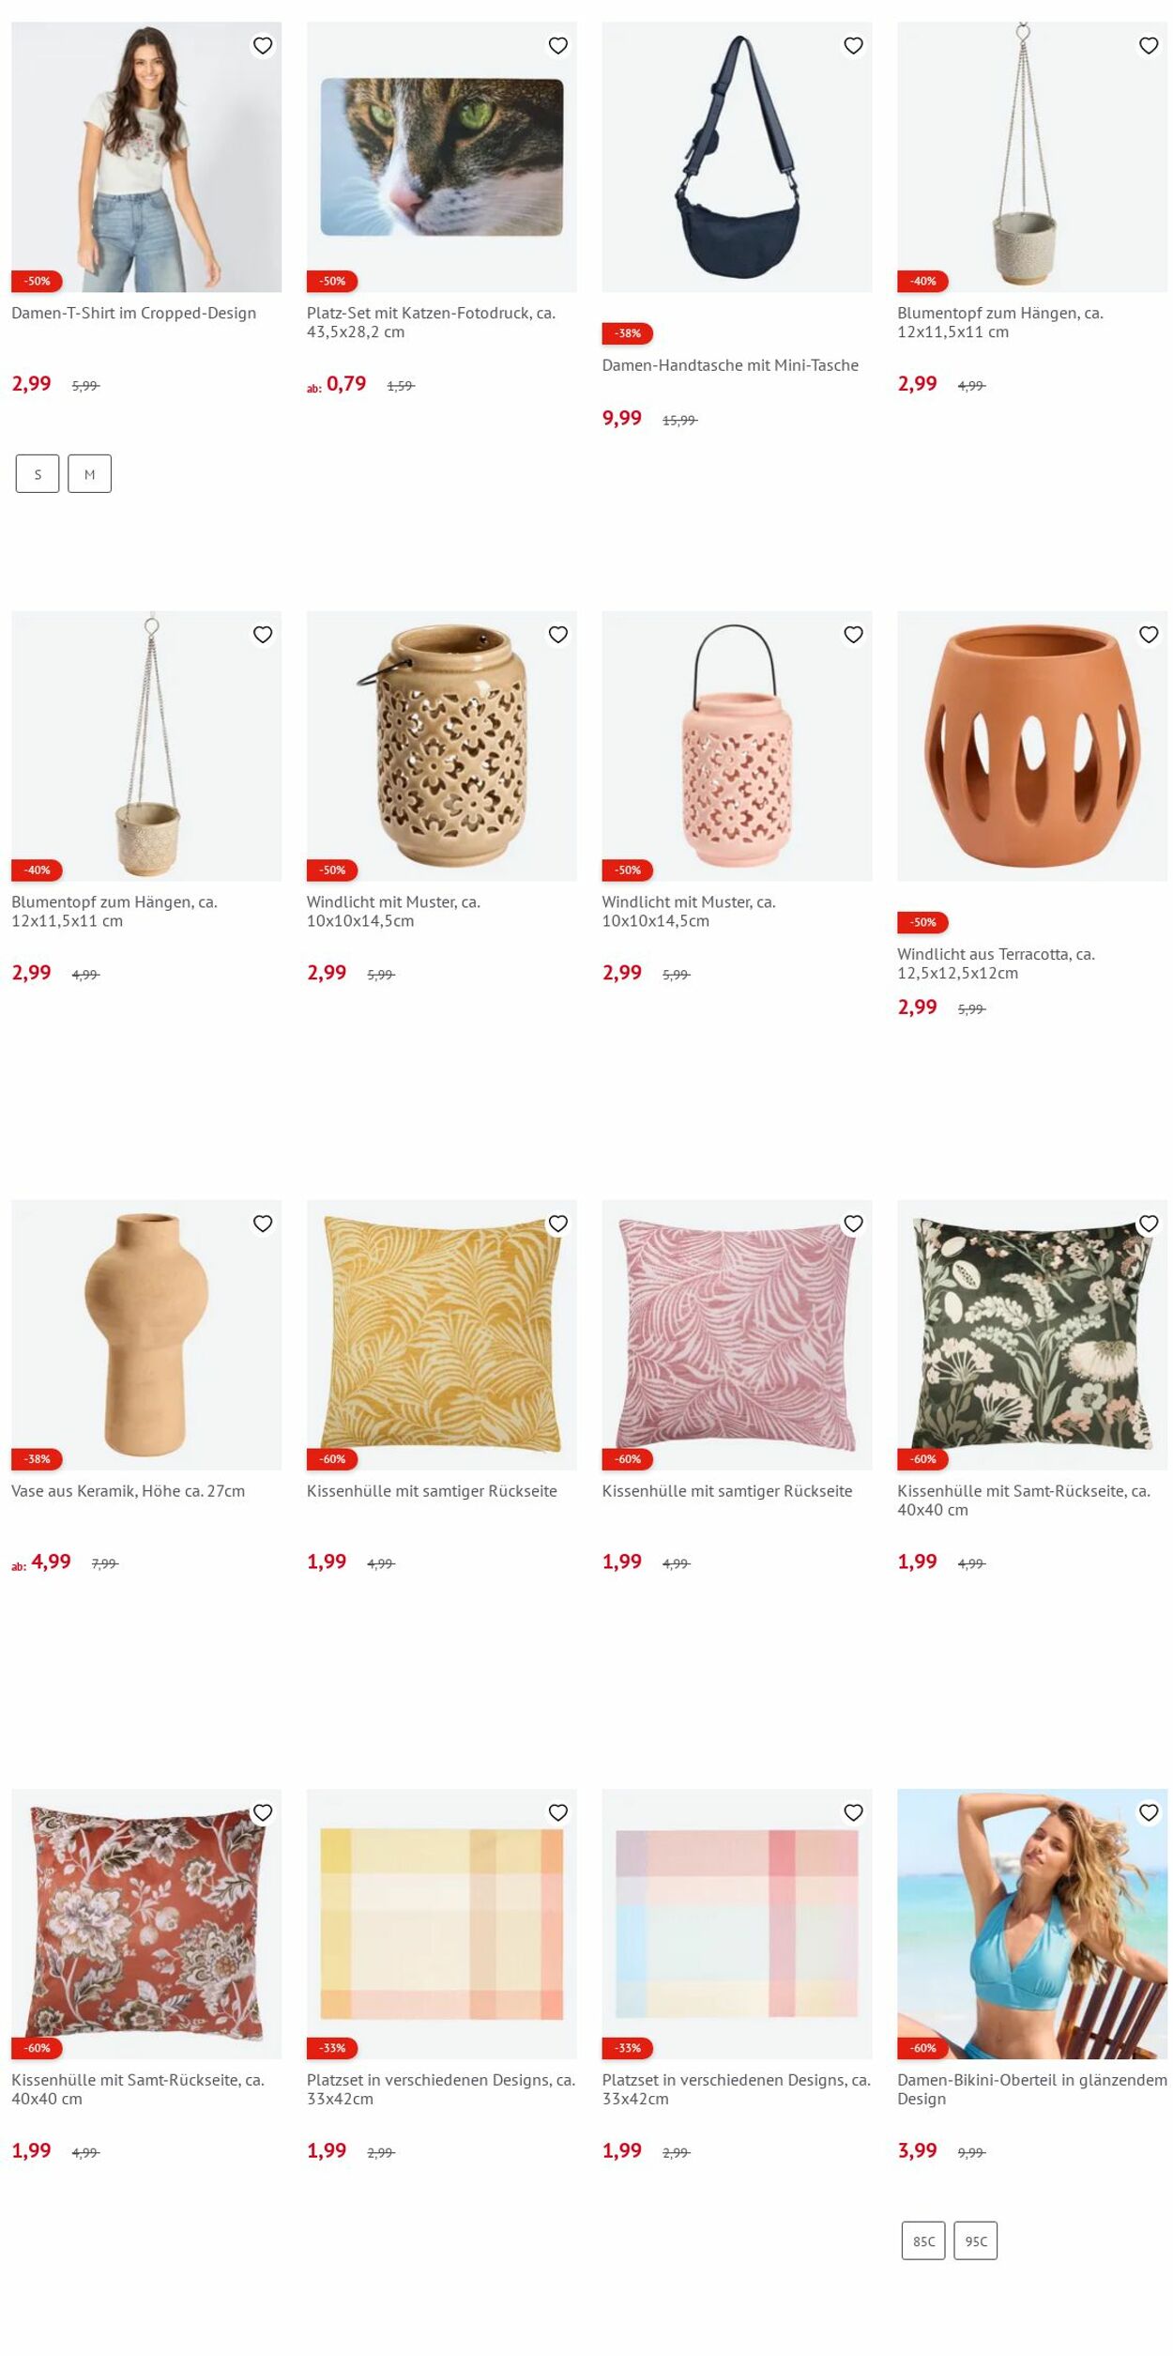1173x2356 pixels.
Task: Open the beige Windlicht product image
Action: [x=441, y=746]
